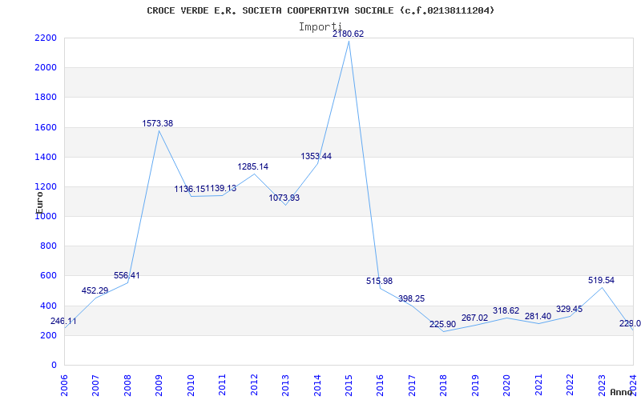This screenshot has width=641, height=400.
Task: Click the x-axis year 2011
Action: point(223,385)
